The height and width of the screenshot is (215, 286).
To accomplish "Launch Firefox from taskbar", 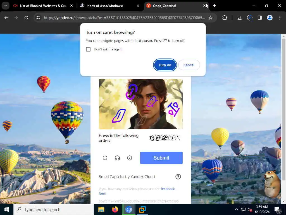I will [115, 209].
